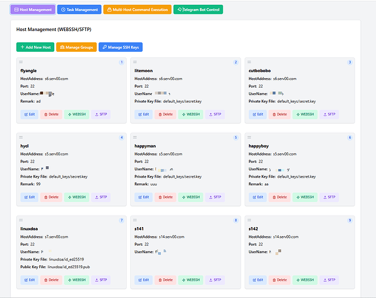Click the drag handle on the happyman card
The height and width of the screenshot is (298, 376).
click(x=135, y=137)
